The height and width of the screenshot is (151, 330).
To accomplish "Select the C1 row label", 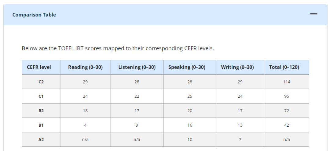I will tap(41, 96).
